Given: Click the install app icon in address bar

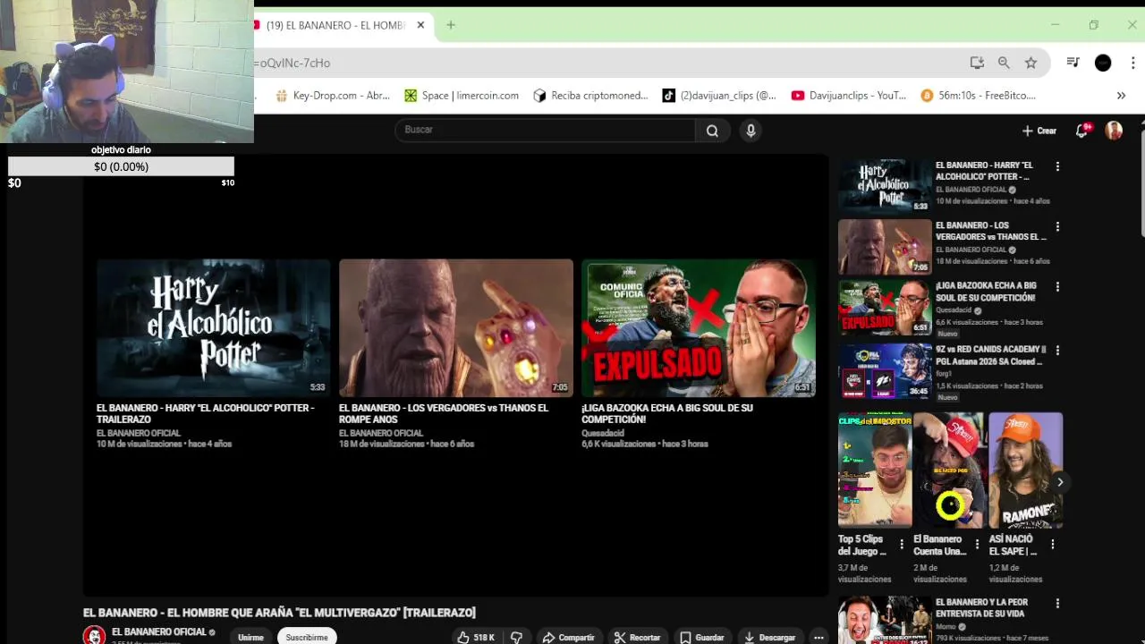Looking at the screenshot, I should coord(977,63).
